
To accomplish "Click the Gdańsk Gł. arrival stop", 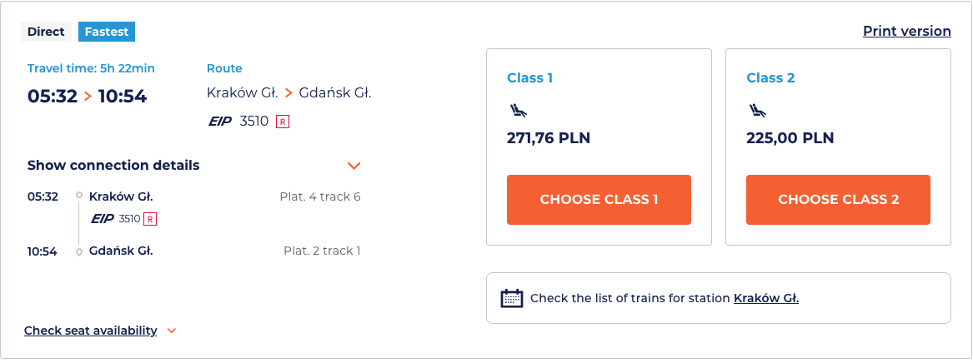I will click(121, 251).
